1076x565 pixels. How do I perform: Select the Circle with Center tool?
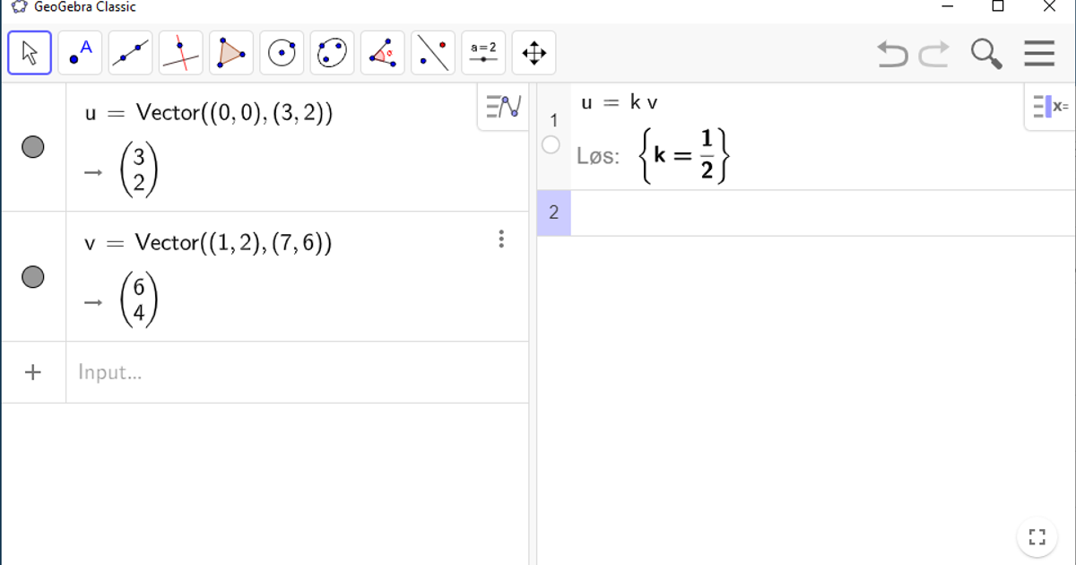(282, 53)
